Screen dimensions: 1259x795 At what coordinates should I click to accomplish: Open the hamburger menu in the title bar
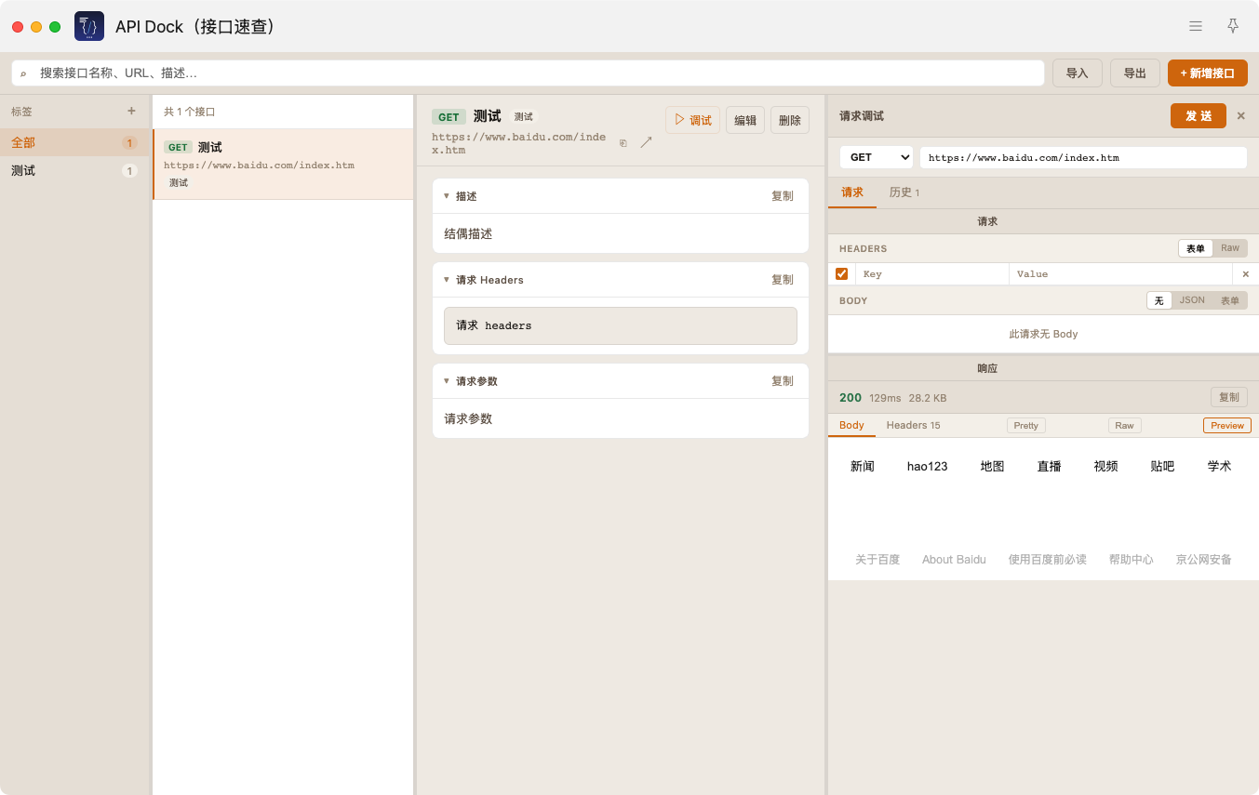1196,26
